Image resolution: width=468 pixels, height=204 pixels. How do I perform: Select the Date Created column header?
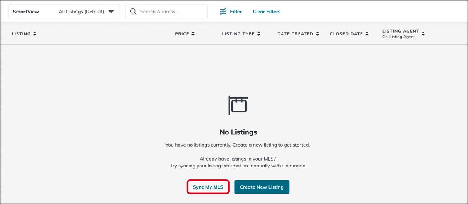point(295,34)
